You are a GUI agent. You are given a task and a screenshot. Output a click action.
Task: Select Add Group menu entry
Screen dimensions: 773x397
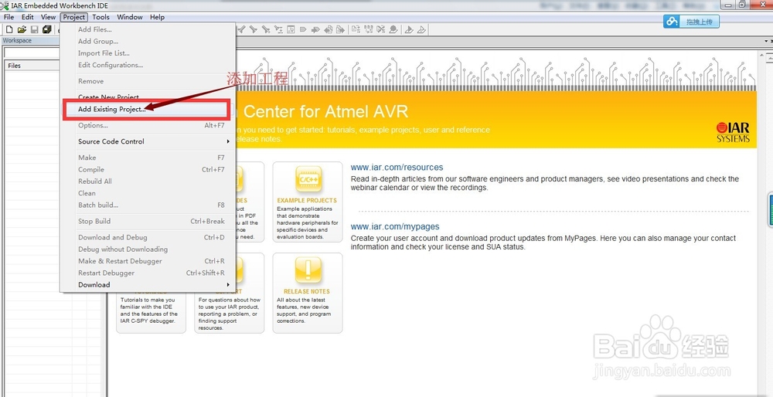148,42
